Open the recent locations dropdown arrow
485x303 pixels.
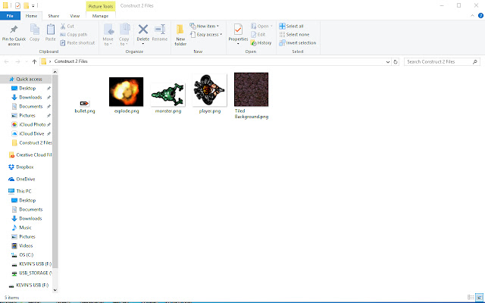click(27, 61)
